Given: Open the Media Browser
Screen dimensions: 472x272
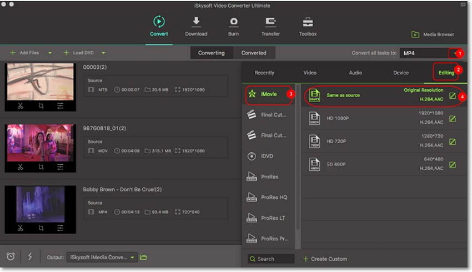Looking at the screenshot, I should coord(433,34).
